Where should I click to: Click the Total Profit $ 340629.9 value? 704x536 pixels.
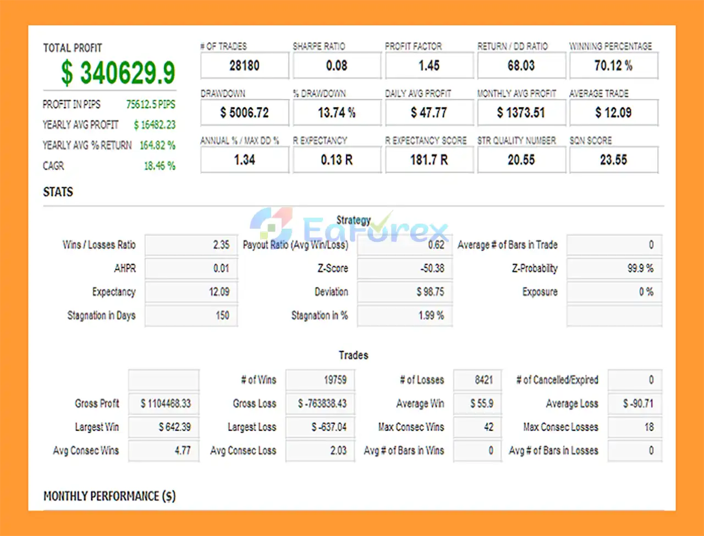coord(118,73)
